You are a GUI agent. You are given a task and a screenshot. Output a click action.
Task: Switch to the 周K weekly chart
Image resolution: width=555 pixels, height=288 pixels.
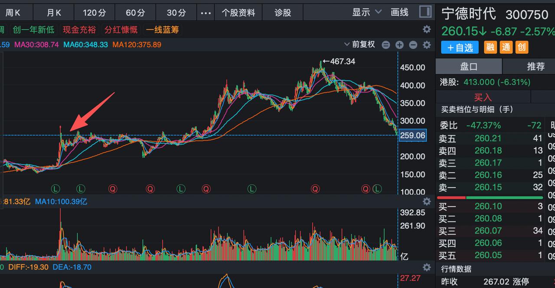(13, 13)
